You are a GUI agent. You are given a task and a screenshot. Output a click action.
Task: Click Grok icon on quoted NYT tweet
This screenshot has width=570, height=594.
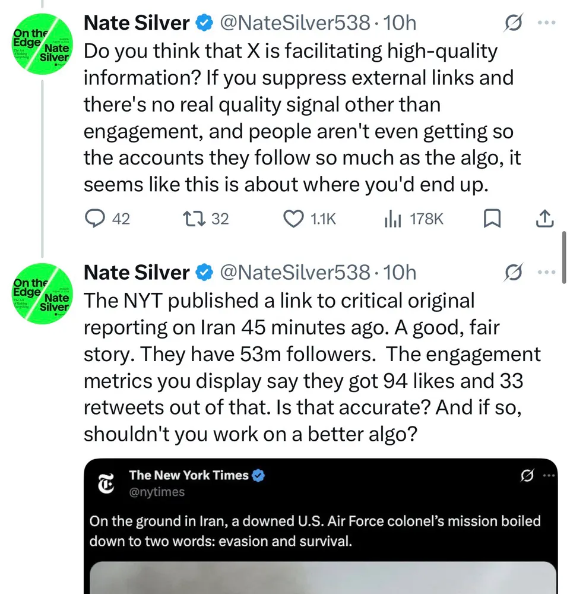(x=524, y=475)
